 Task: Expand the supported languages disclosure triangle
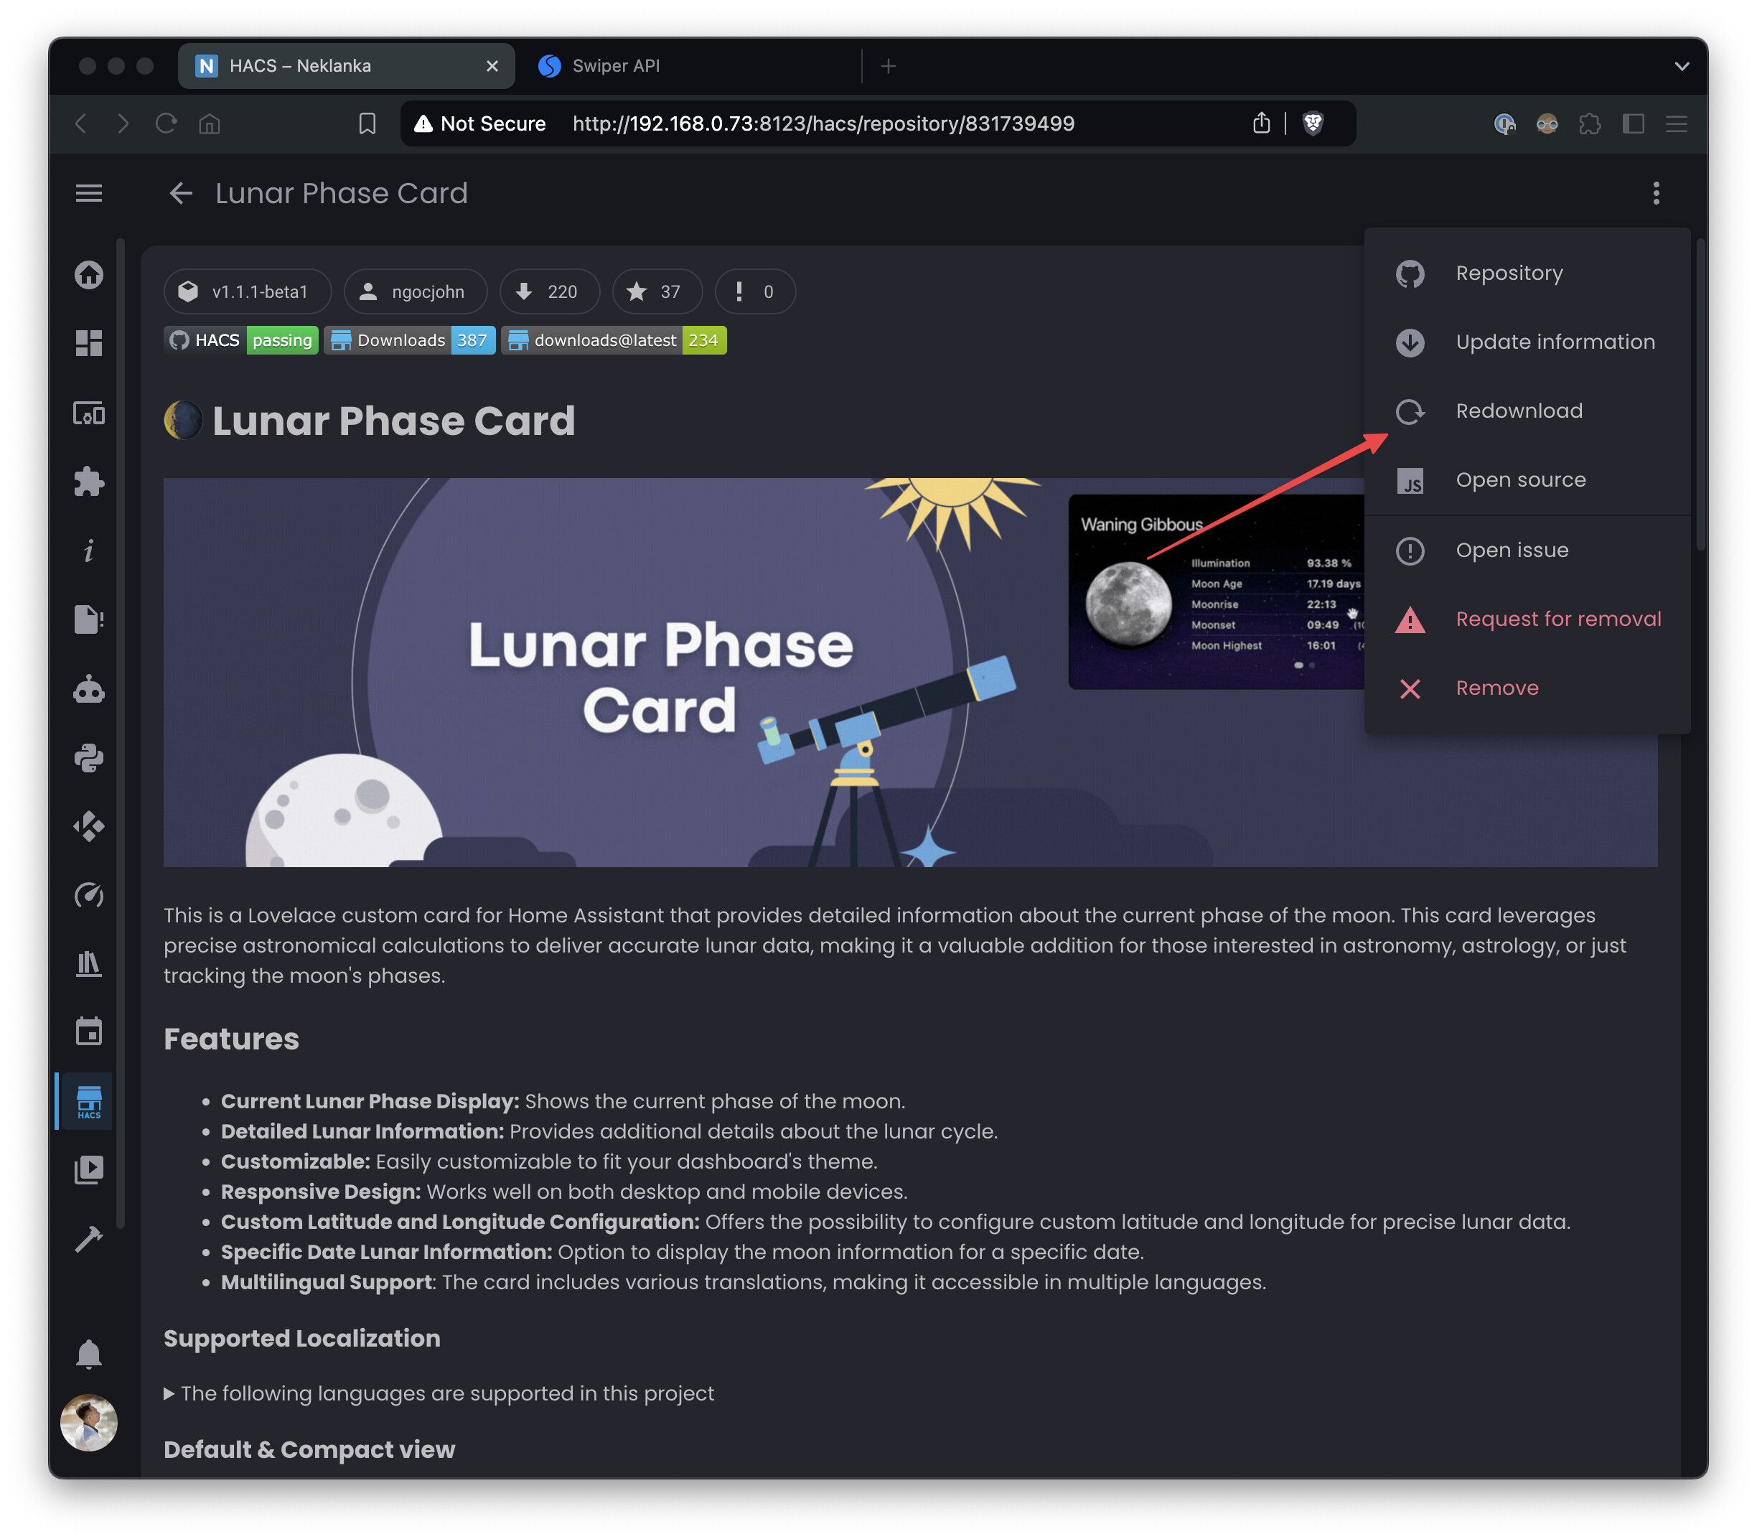tap(169, 1393)
